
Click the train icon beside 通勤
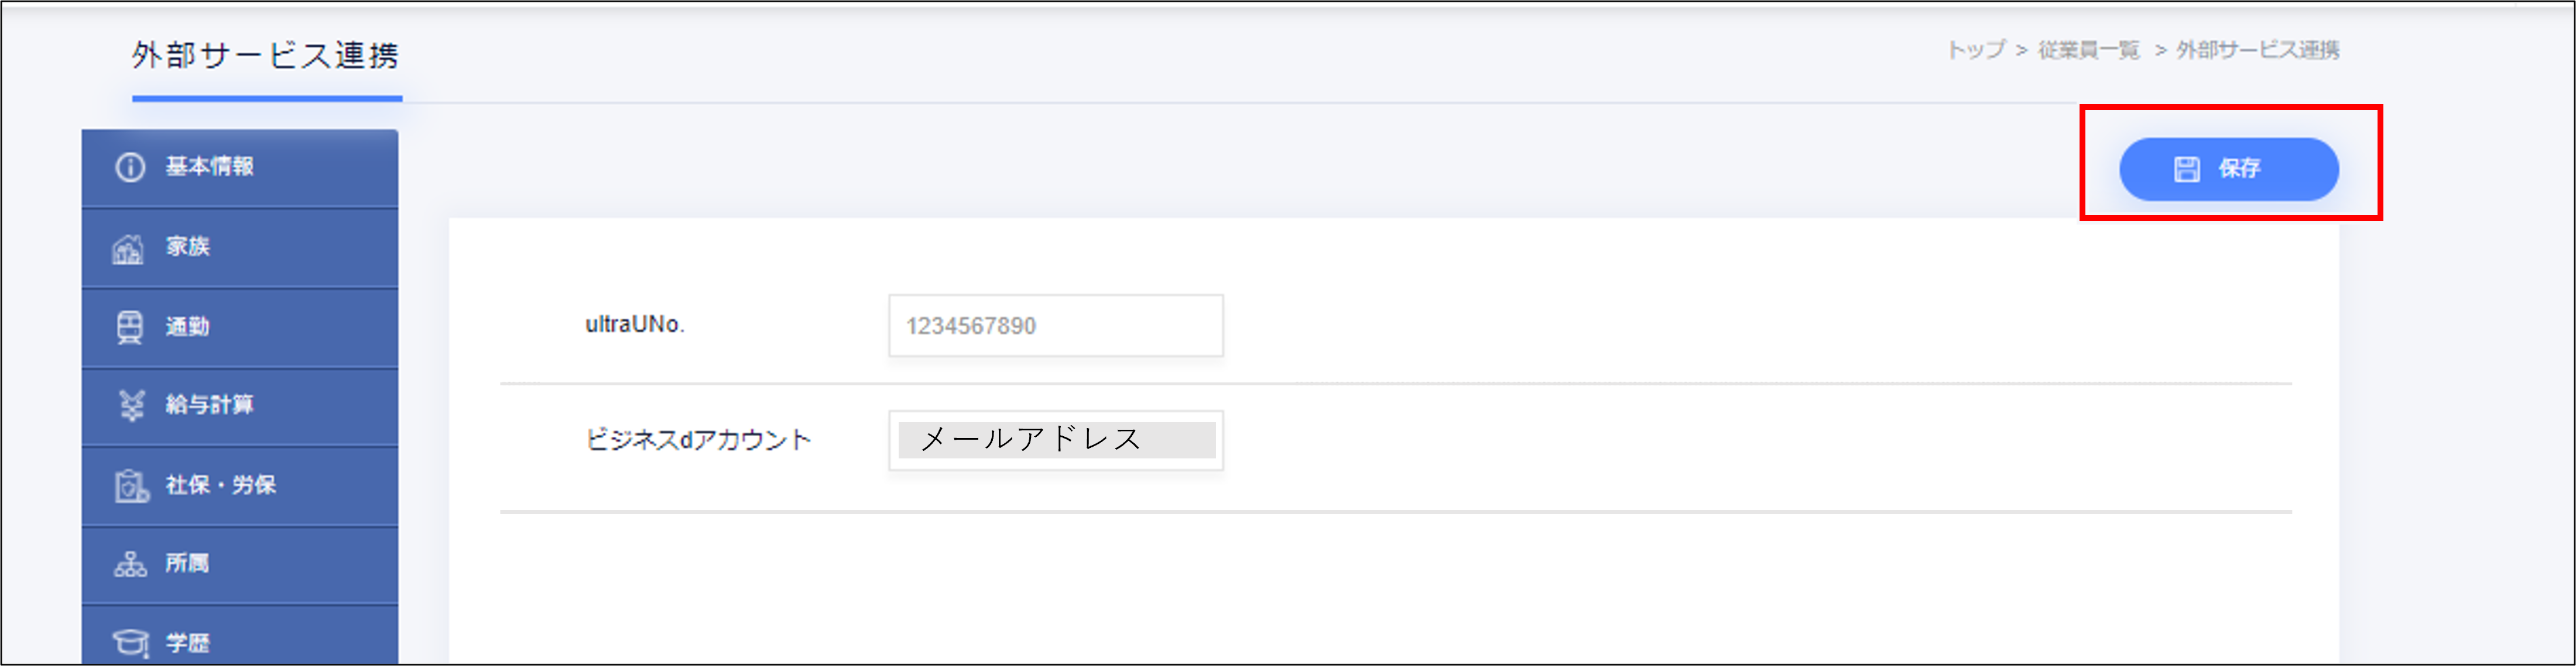point(130,326)
